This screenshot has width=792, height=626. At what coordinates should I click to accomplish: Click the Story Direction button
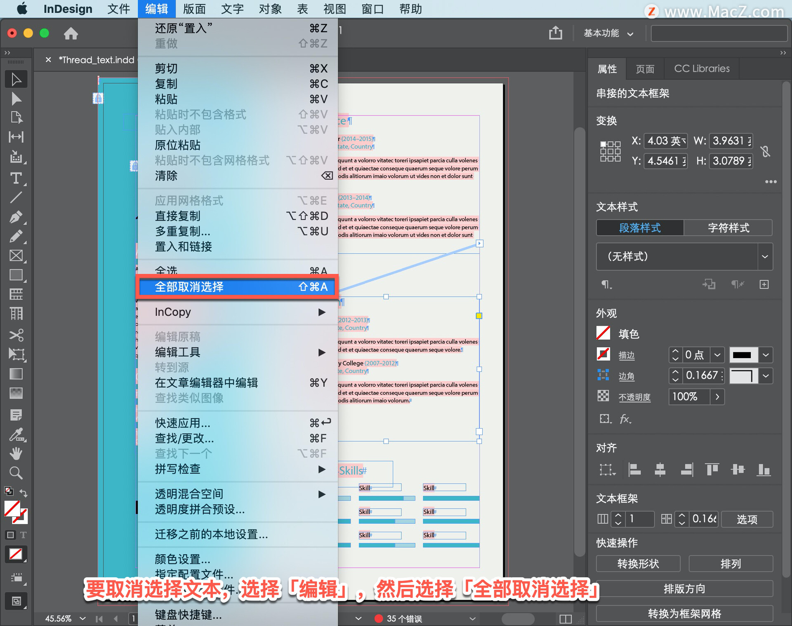click(x=684, y=588)
